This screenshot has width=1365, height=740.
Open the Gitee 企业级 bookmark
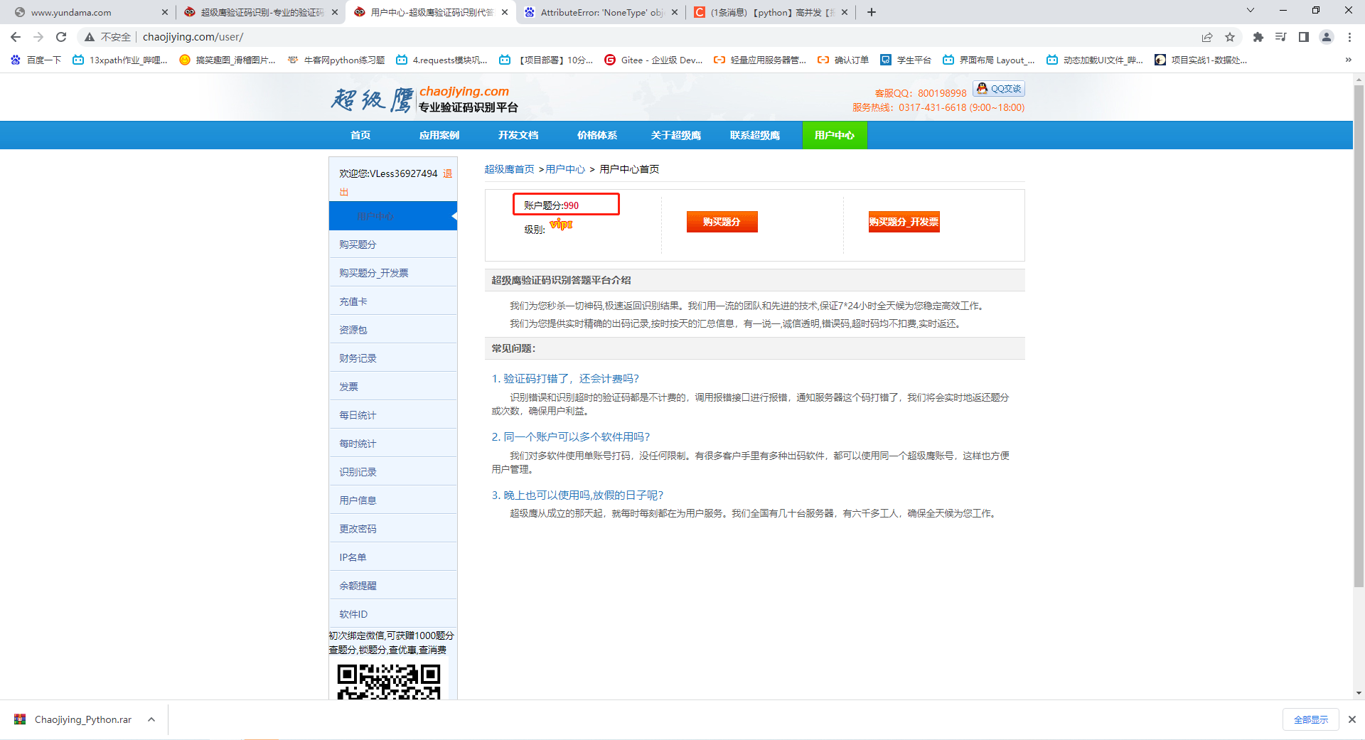pos(653,60)
